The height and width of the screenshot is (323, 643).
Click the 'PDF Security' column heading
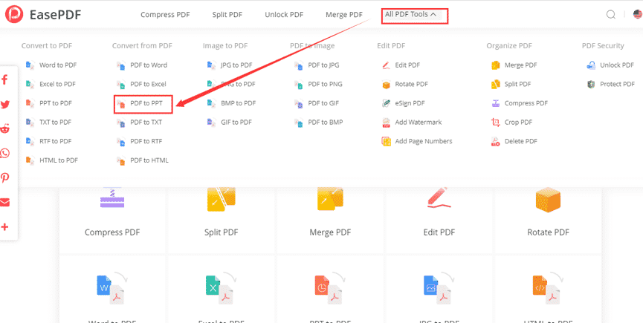coord(603,46)
